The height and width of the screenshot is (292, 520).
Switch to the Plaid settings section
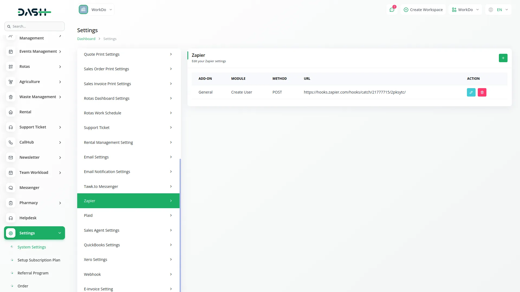pyautogui.click(x=128, y=215)
